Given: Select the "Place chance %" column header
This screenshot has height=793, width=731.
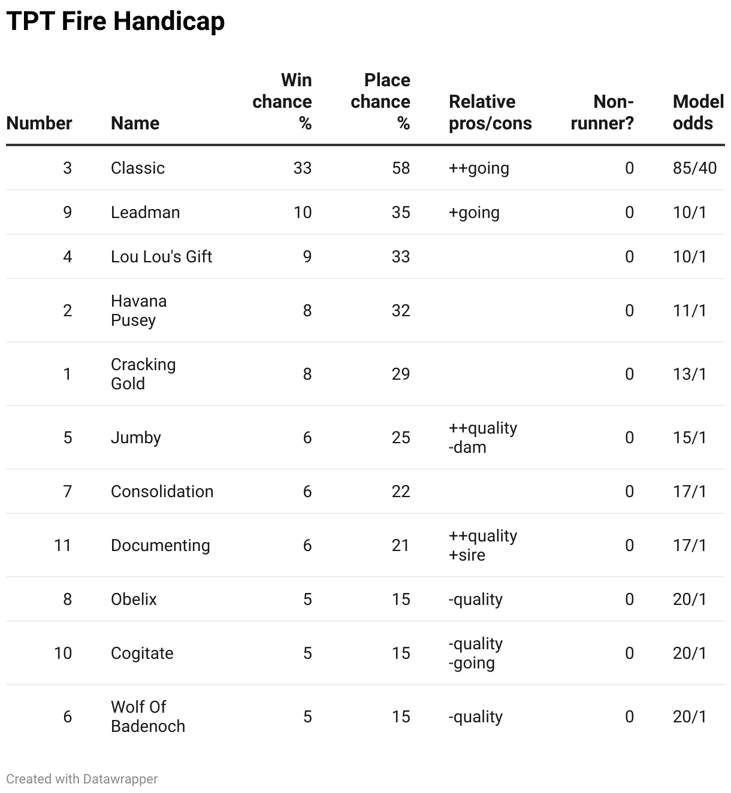Looking at the screenshot, I should click(x=380, y=101).
